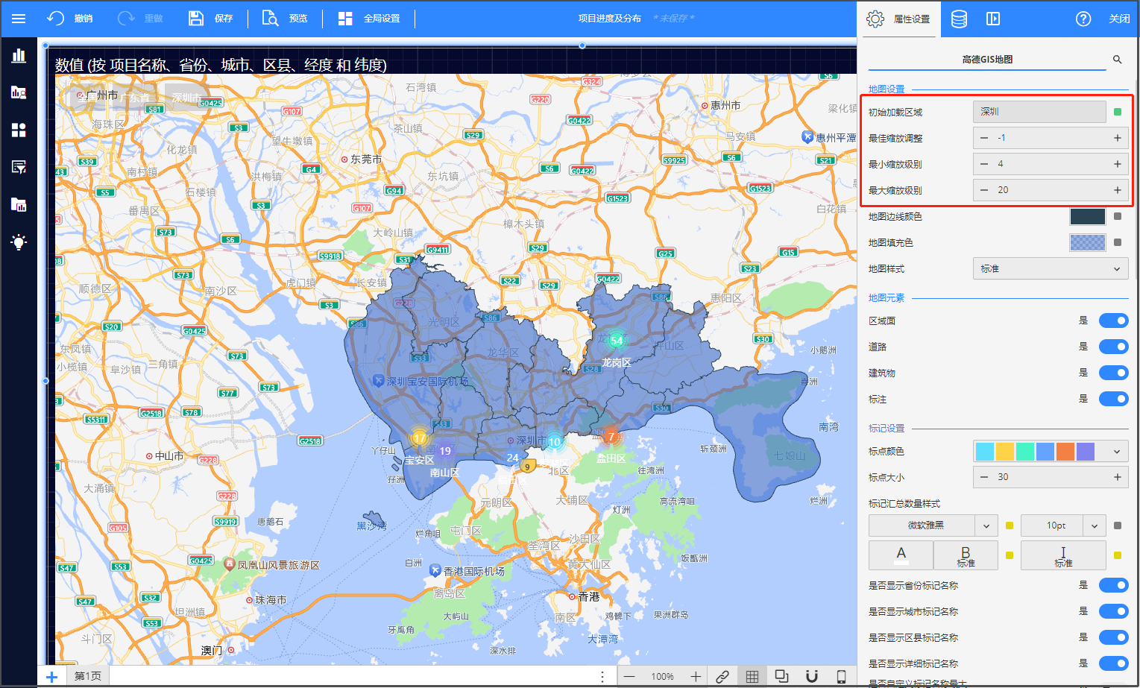Toggle 是否显示省份标记名称 switch
Screen dimensions: 1140x688
coord(1113,585)
